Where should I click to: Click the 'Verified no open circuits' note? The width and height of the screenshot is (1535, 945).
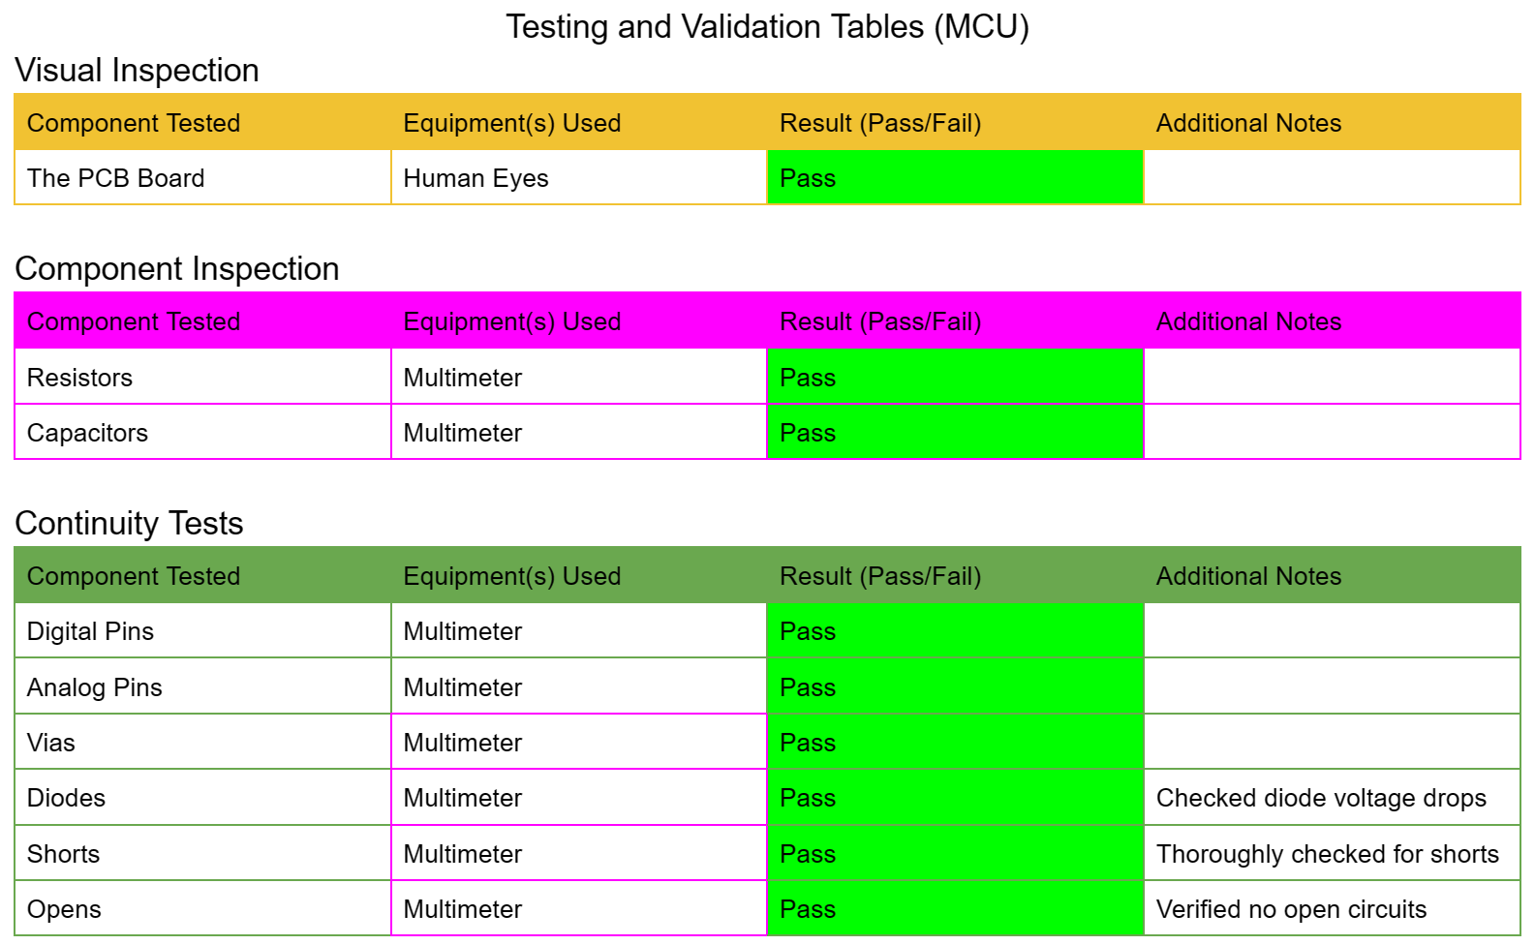pos(1291,909)
